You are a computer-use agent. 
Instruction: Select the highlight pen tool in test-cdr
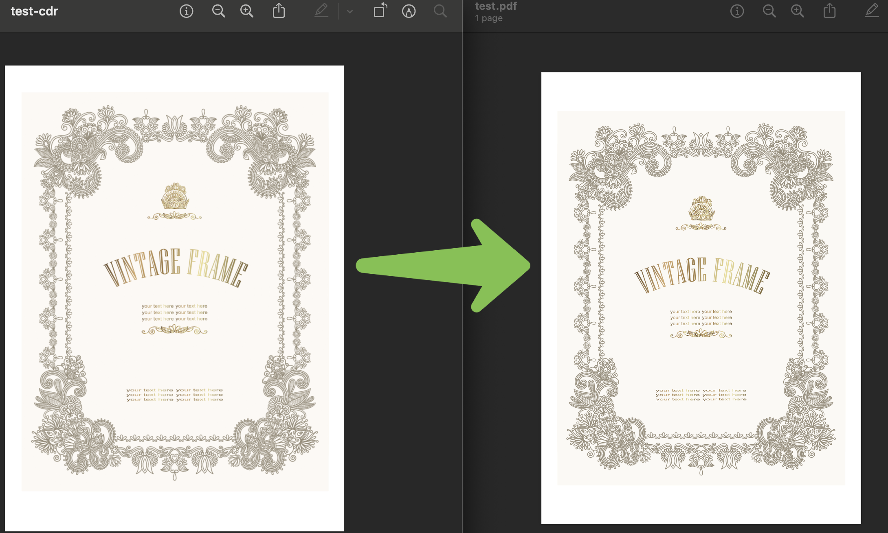pos(321,11)
